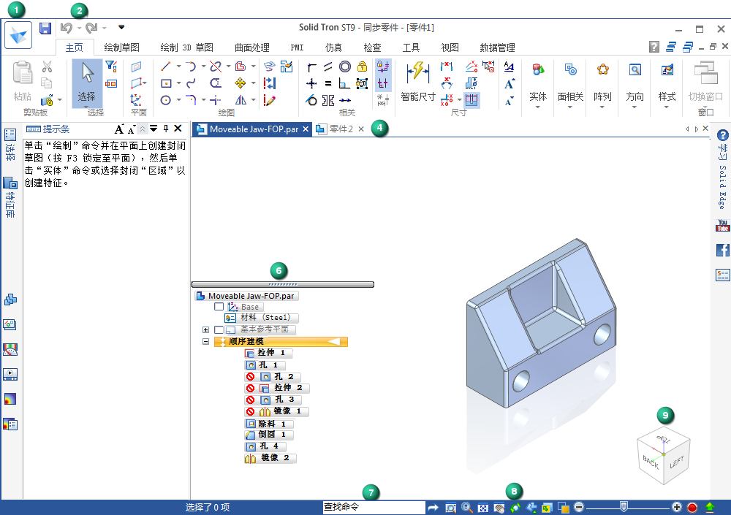Click the zoom slider handle in status bar
731x515 pixels.
(x=623, y=507)
